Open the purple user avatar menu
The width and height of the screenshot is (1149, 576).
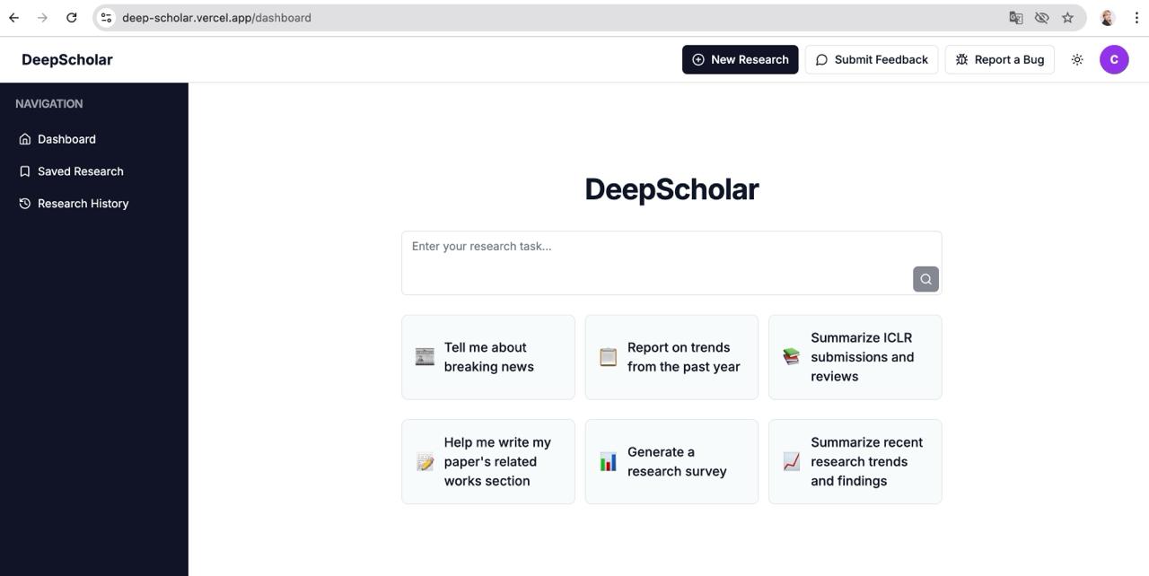pos(1114,60)
